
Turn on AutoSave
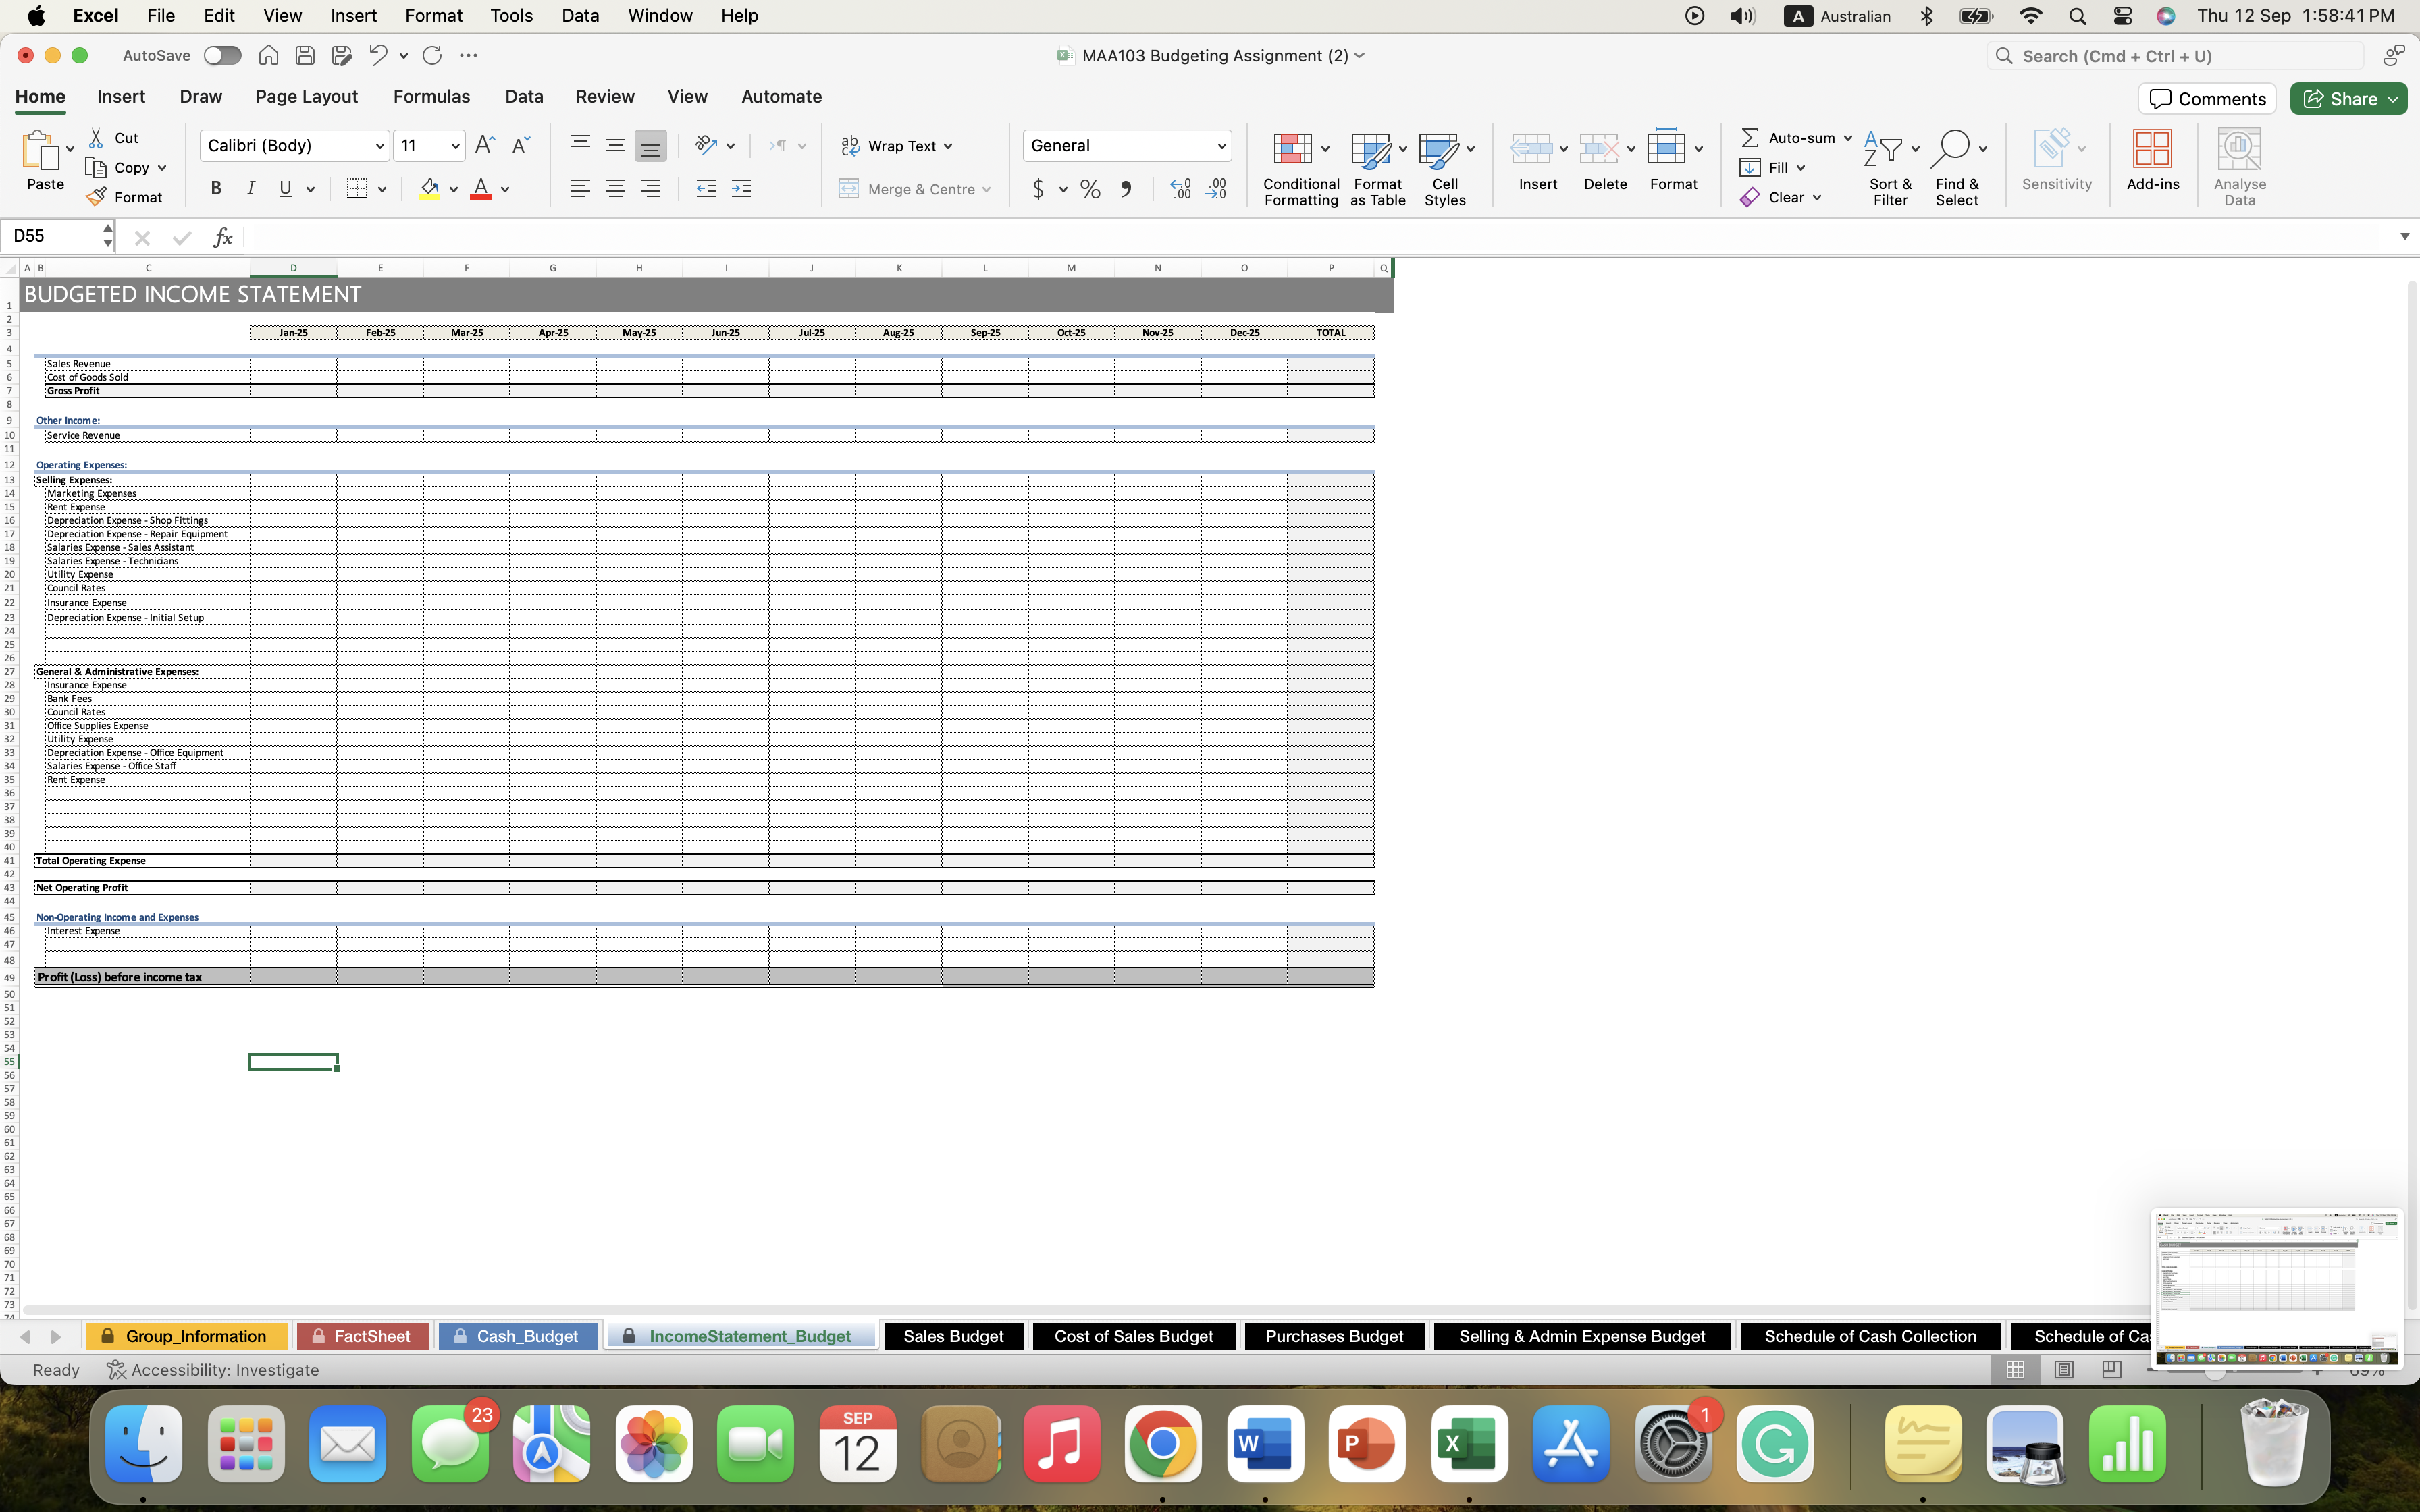point(222,55)
